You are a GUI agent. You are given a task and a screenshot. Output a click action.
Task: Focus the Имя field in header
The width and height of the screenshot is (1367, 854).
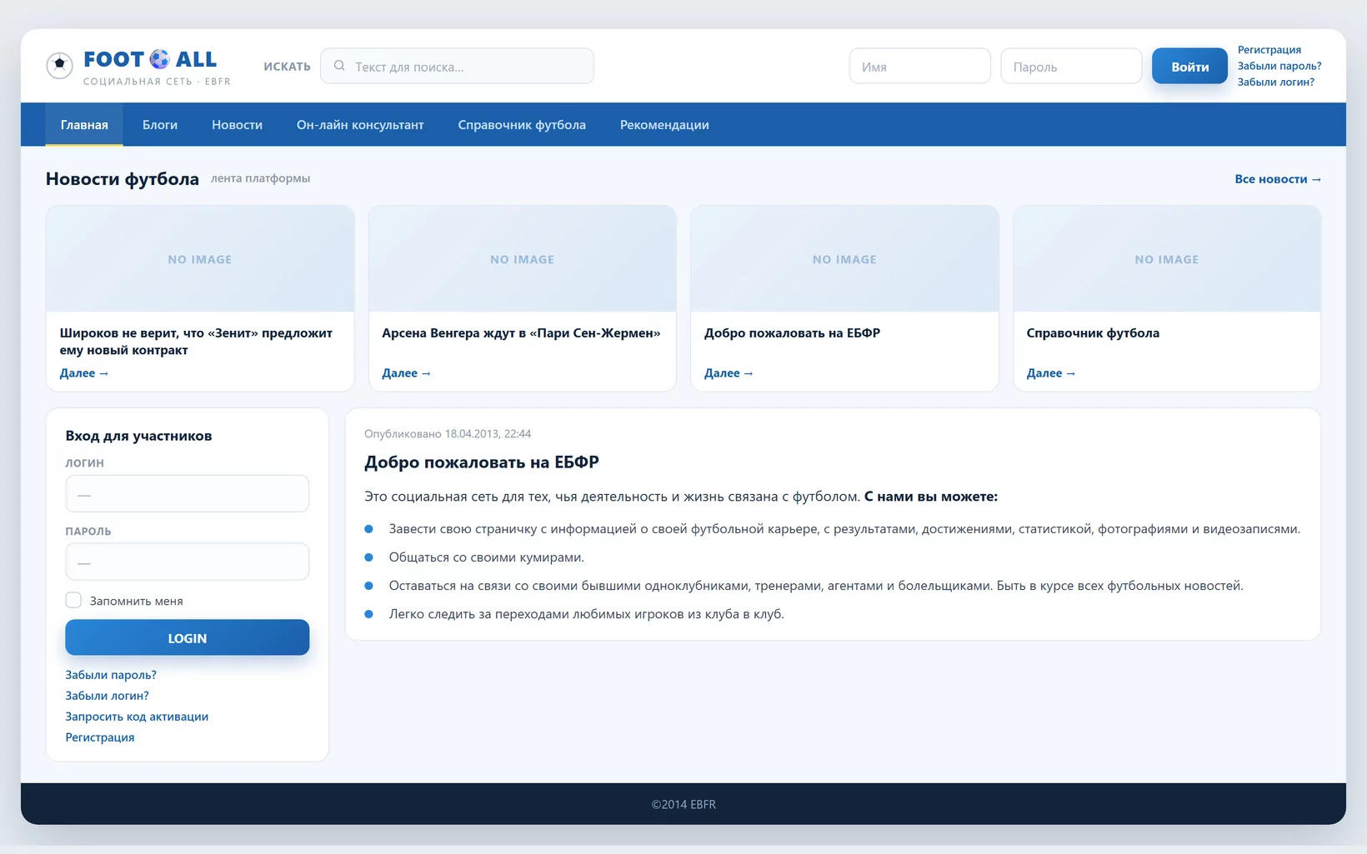(919, 66)
